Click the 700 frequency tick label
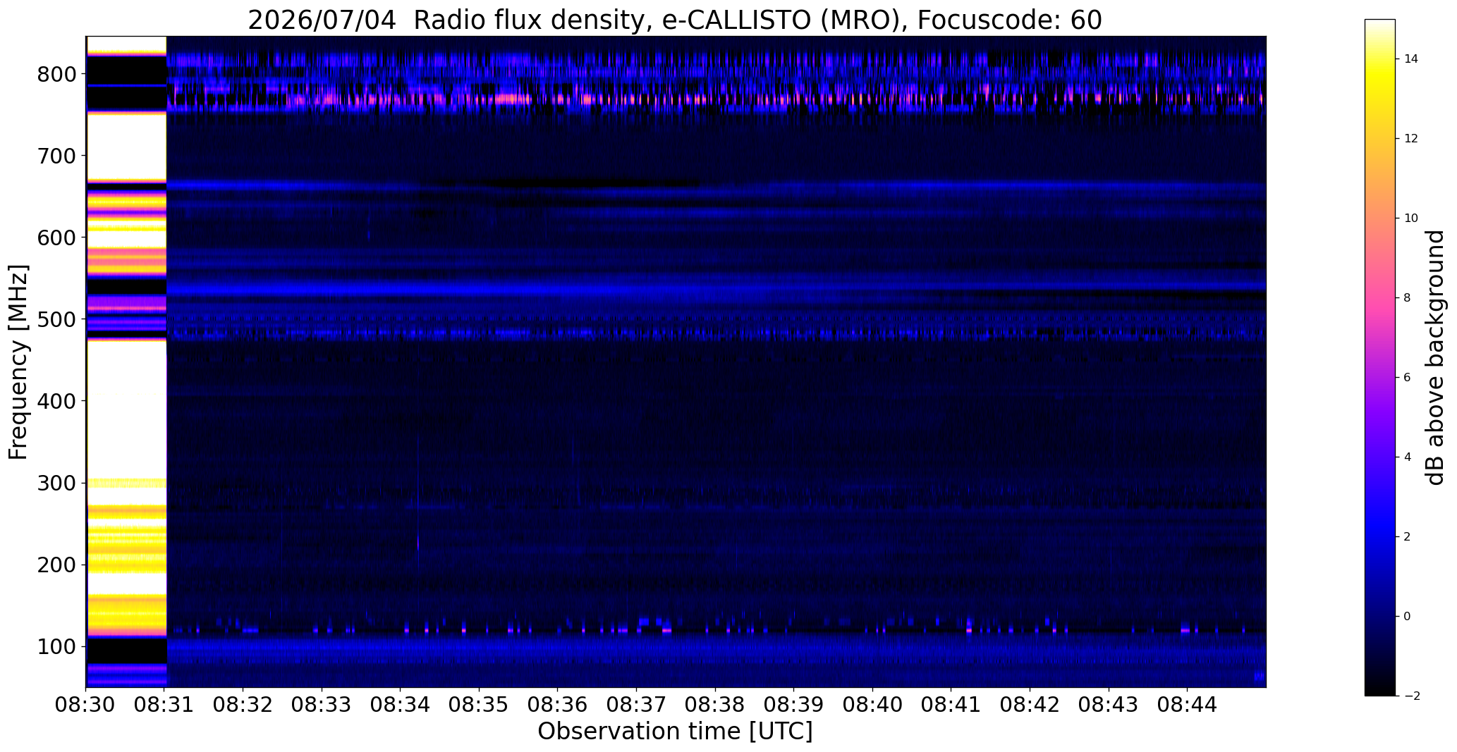This screenshot has width=1457, height=752. pyautogui.click(x=56, y=156)
